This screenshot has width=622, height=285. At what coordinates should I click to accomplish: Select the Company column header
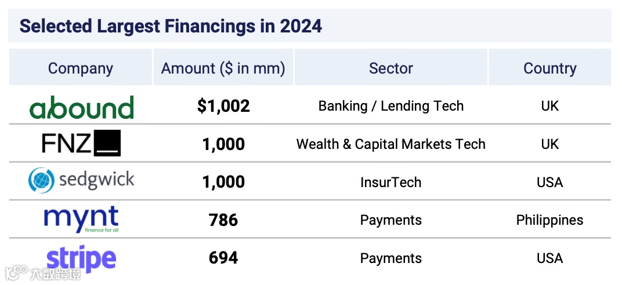(81, 68)
